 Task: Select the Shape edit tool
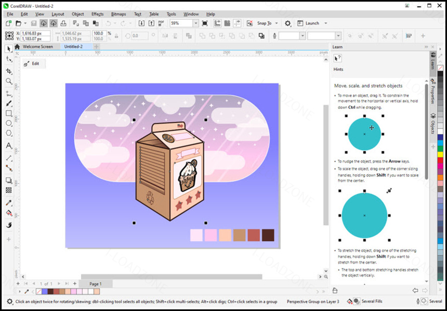9,59
